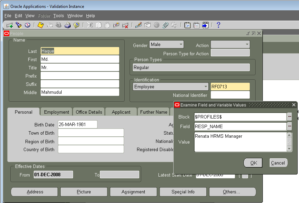Open the Folder menu
299x203 pixels.
click(44, 15)
